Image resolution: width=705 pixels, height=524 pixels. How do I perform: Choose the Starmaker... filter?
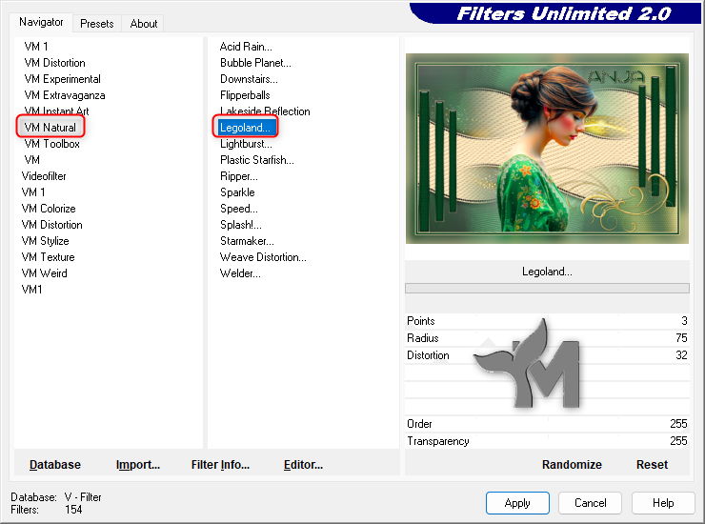[247, 241]
